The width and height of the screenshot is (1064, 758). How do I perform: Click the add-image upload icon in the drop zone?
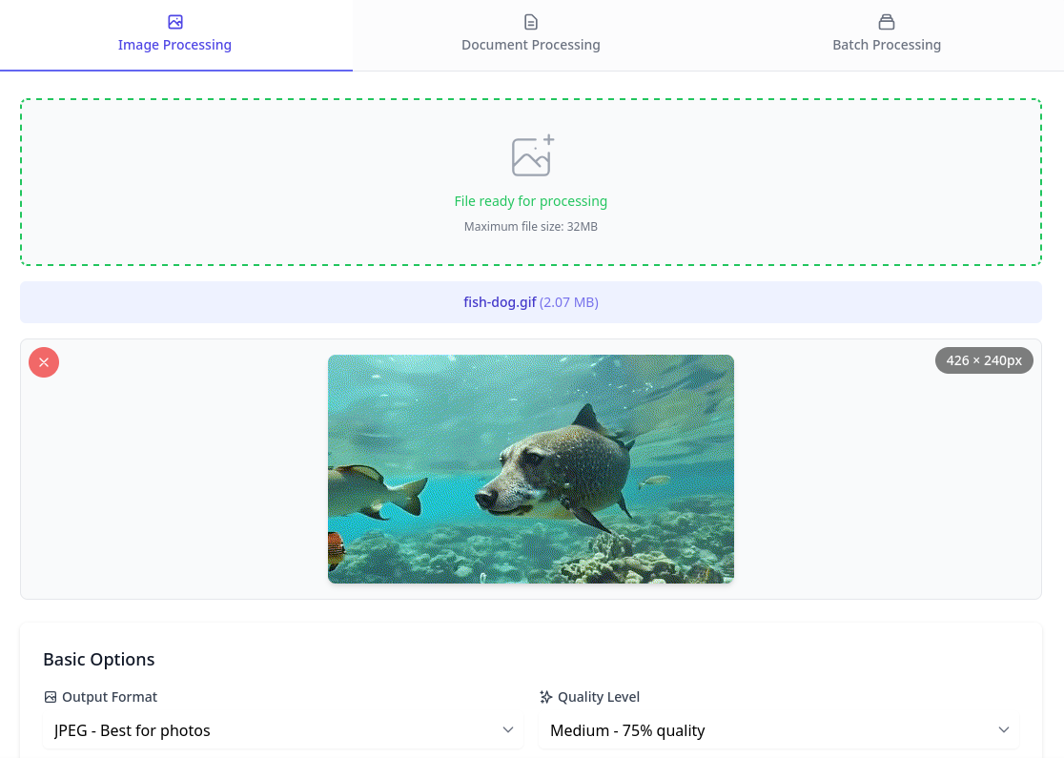tap(533, 155)
